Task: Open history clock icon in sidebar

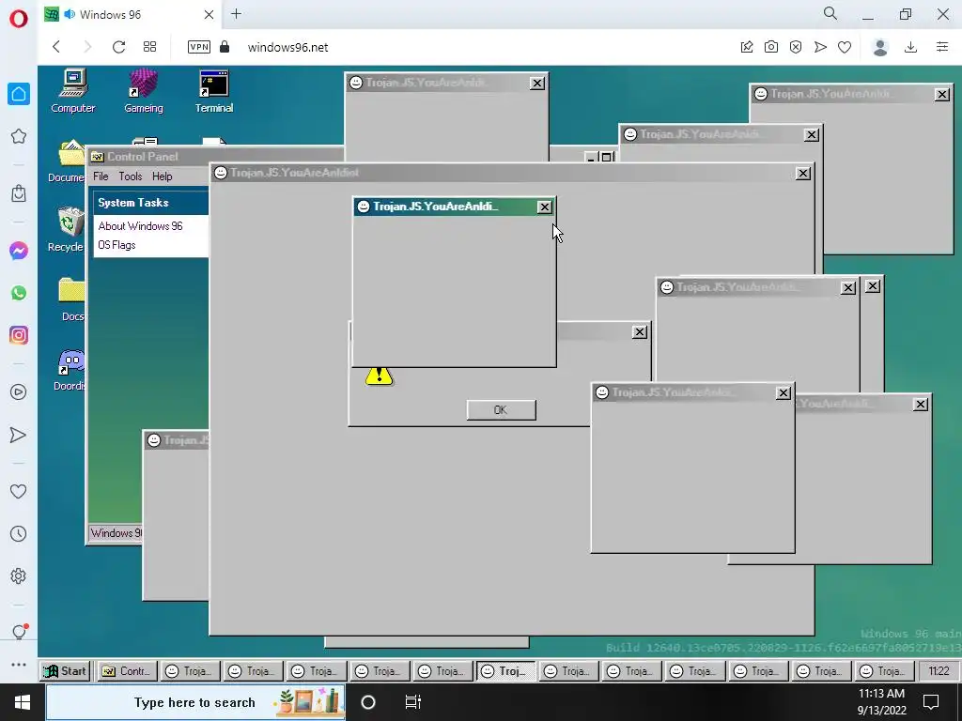Action: [19, 533]
